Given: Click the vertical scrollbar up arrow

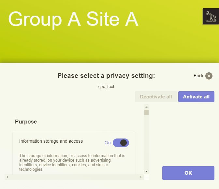Looking at the screenshot, I should (x=146, y=107).
